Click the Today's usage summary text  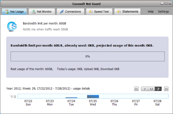[x=88, y=69]
